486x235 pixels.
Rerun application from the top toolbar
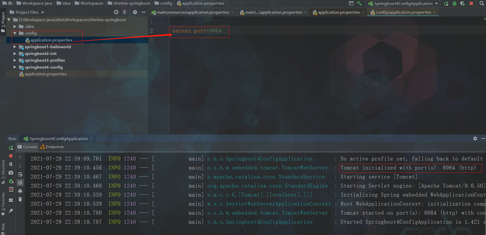tap(446, 3)
